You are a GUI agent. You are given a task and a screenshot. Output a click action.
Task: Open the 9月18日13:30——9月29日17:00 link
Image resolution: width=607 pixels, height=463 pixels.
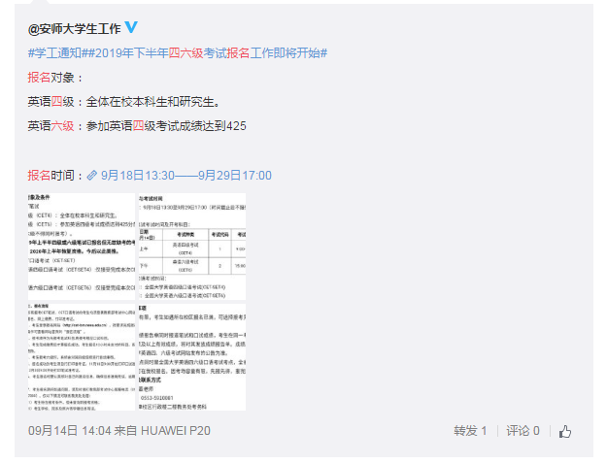click(x=185, y=176)
